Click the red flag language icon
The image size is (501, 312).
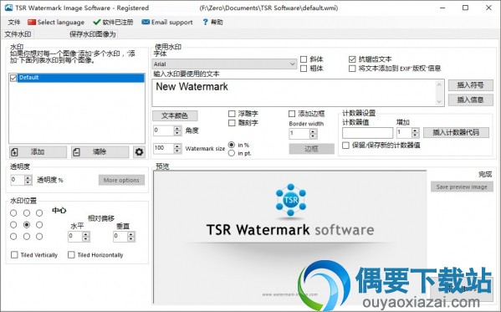pyautogui.click(x=31, y=22)
